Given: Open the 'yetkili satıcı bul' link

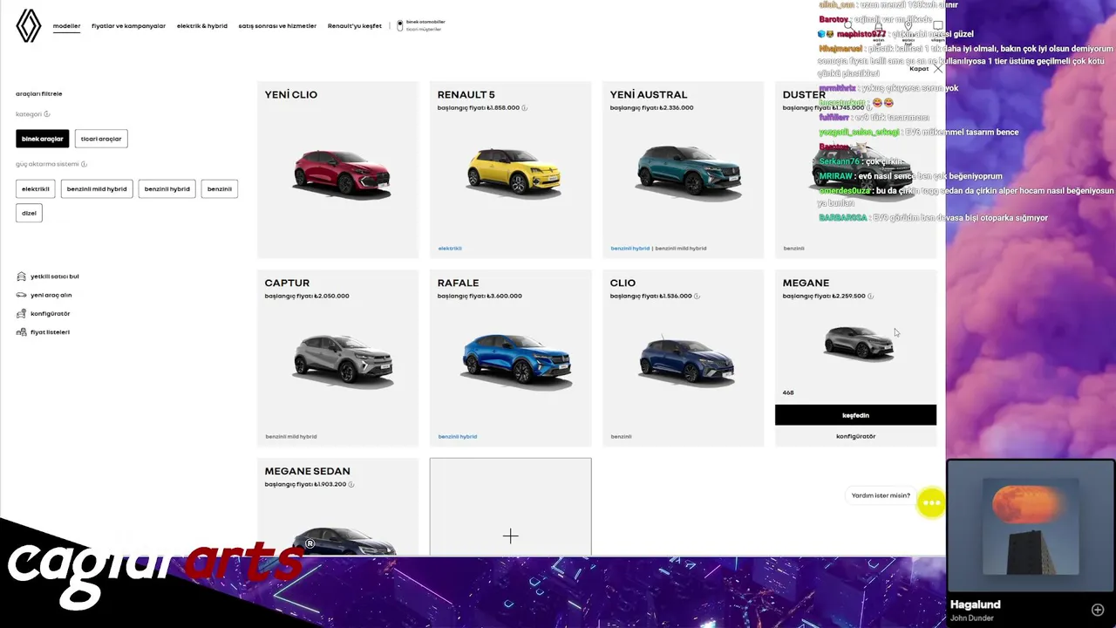Looking at the screenshot, I should coord(55,276).
